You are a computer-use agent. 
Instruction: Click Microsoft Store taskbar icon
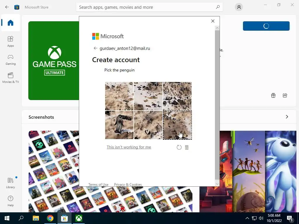65,218
